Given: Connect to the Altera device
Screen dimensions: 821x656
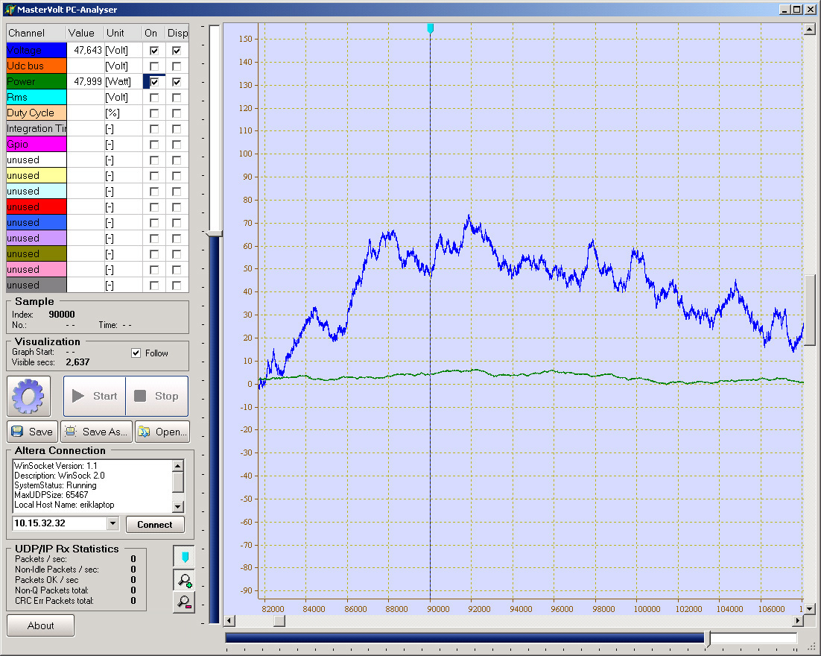Looking at the screenshot, I should [x=155, y=525].
